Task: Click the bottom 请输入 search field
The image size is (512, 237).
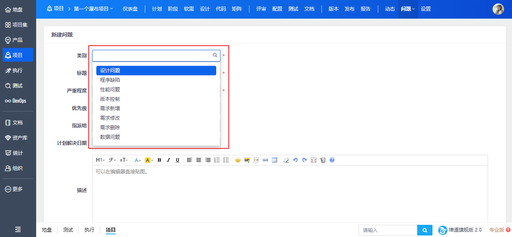Action: [388, 230]
